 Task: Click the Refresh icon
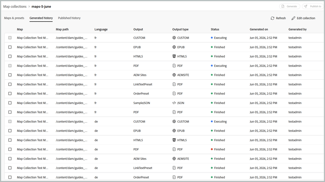(x=273, y=18)
